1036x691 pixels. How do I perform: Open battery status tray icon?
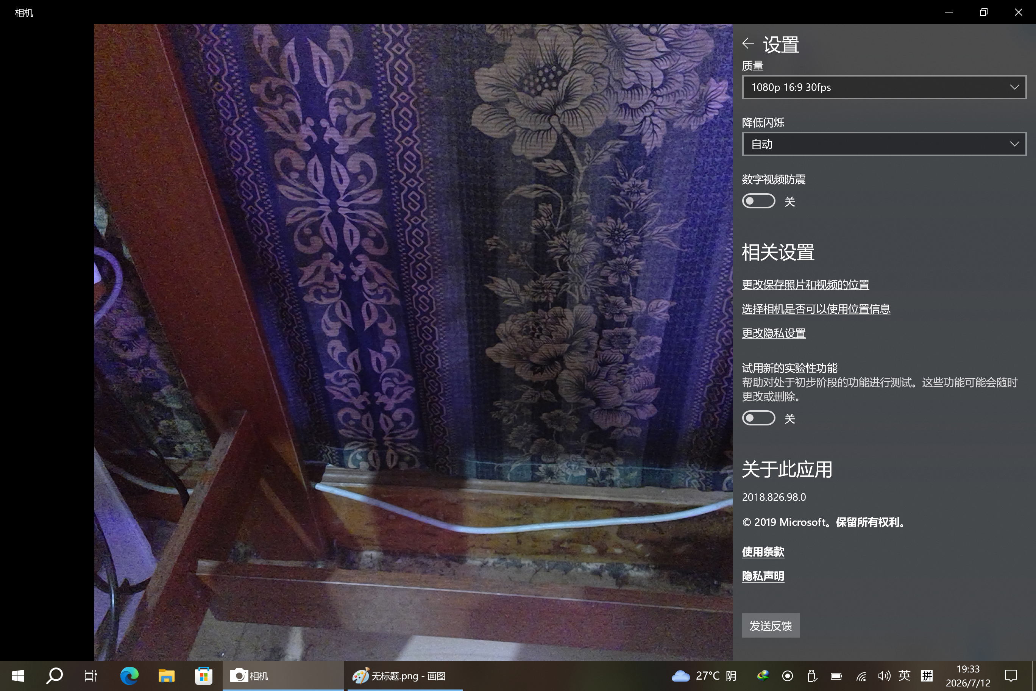[x=836, y=675]
